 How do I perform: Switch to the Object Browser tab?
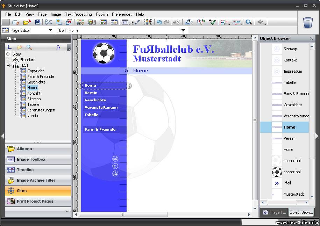point(301,212)
